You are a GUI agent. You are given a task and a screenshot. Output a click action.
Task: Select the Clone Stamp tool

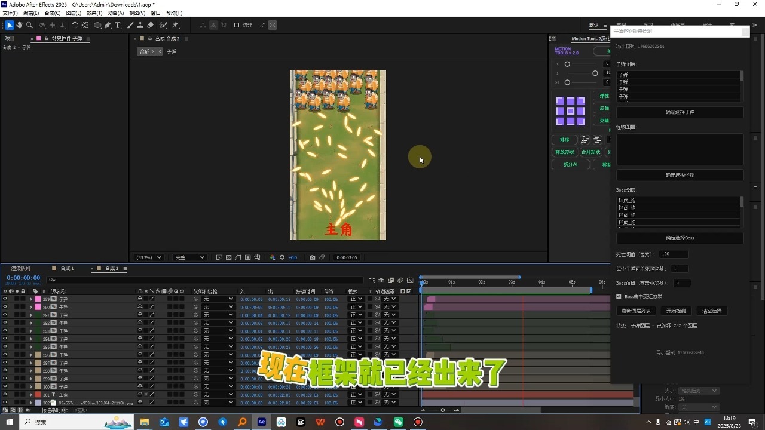(140, 25)
